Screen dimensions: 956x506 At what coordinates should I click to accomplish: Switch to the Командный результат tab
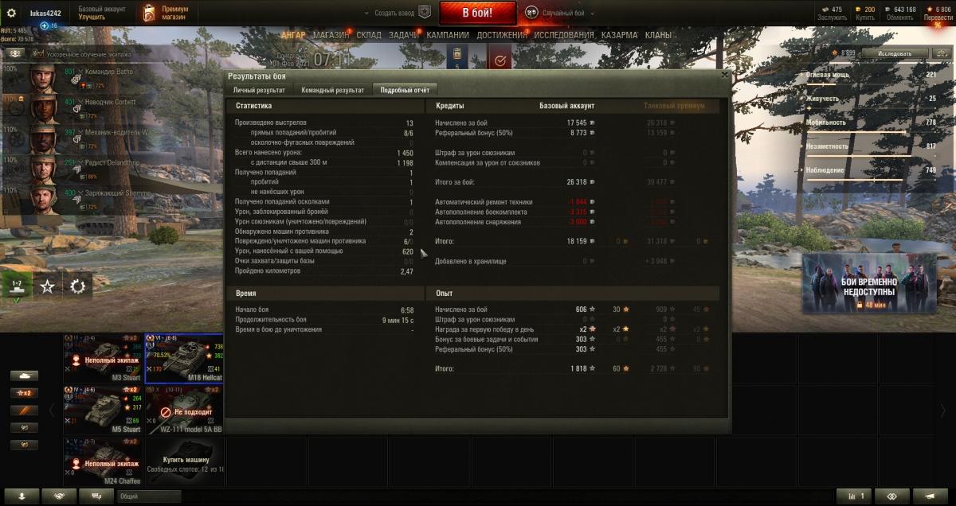click(333, 90)
